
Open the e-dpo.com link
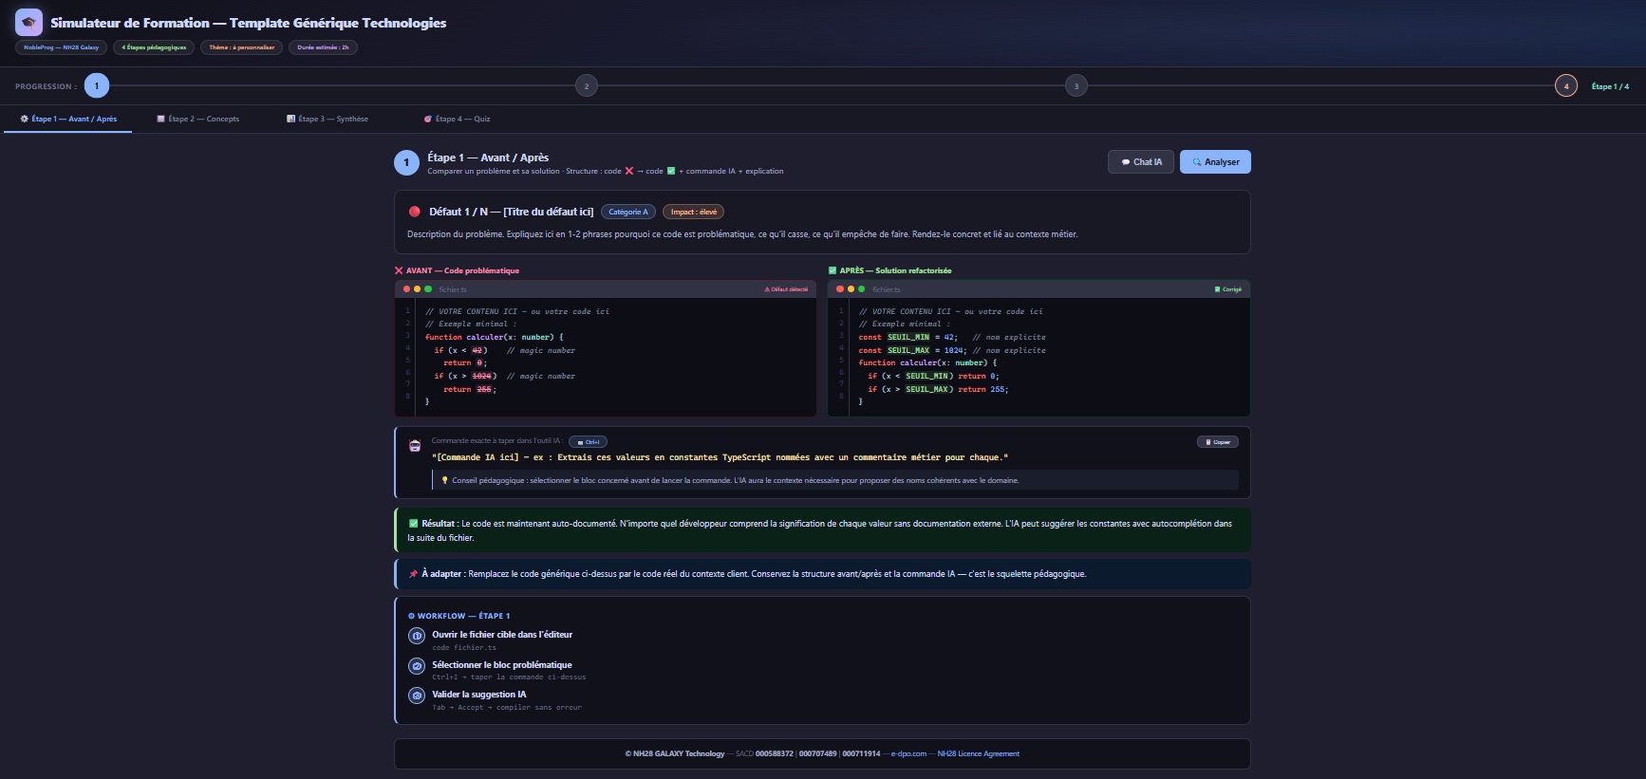tap(908, 753)
